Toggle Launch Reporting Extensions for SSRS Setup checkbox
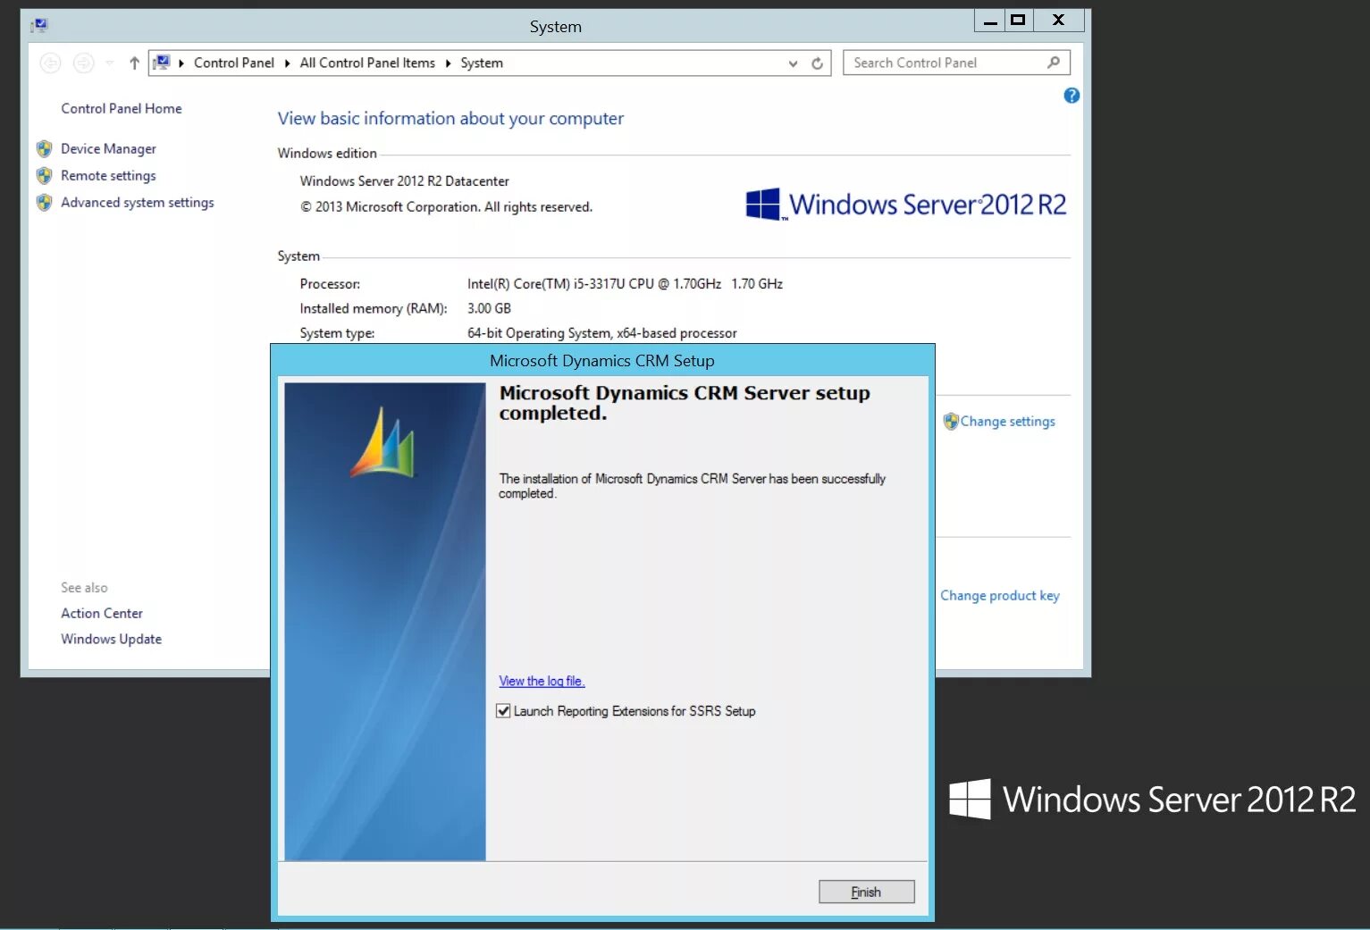This screenshot has width=1370, height=930. pos(503,711)
